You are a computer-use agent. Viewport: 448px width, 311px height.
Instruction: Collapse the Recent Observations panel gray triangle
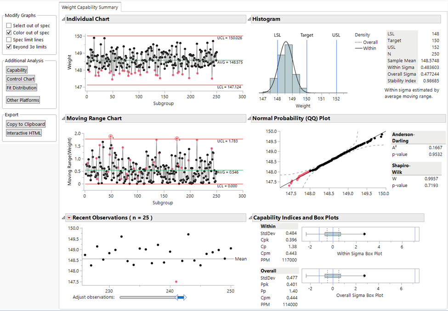coord(63,217)
